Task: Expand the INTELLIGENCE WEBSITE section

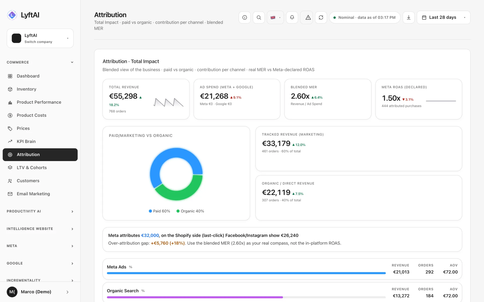Action: point(40,229)
